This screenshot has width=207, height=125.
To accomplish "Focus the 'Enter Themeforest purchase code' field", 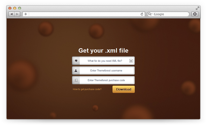I will [103, 80].
